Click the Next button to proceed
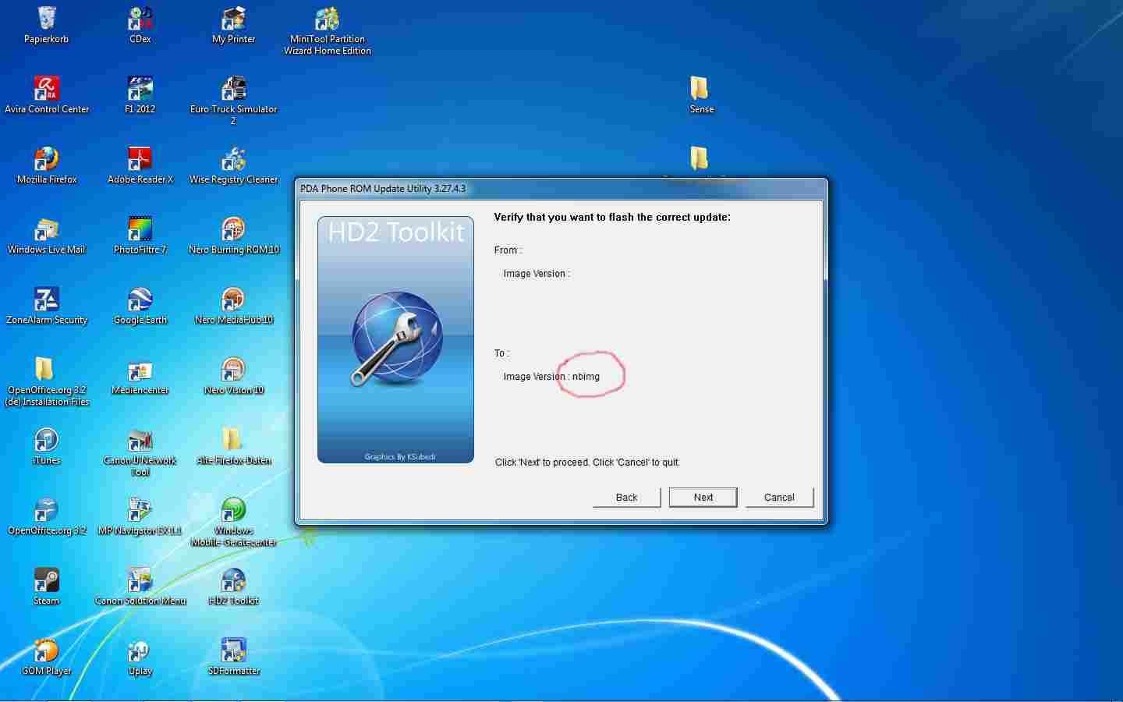The height and width of the screenshot is (702, 1123). click(703, 498)
